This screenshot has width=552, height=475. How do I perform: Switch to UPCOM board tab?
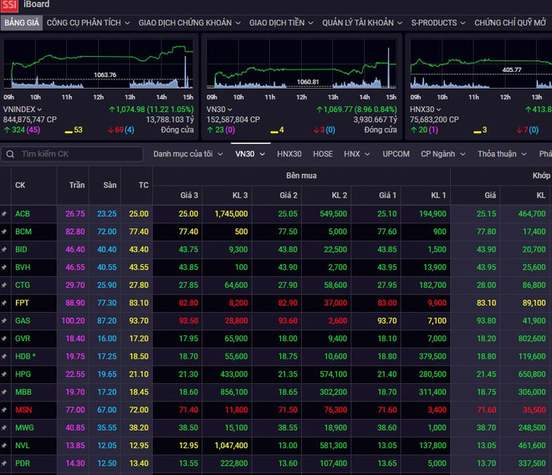click(x=396, y=154)
